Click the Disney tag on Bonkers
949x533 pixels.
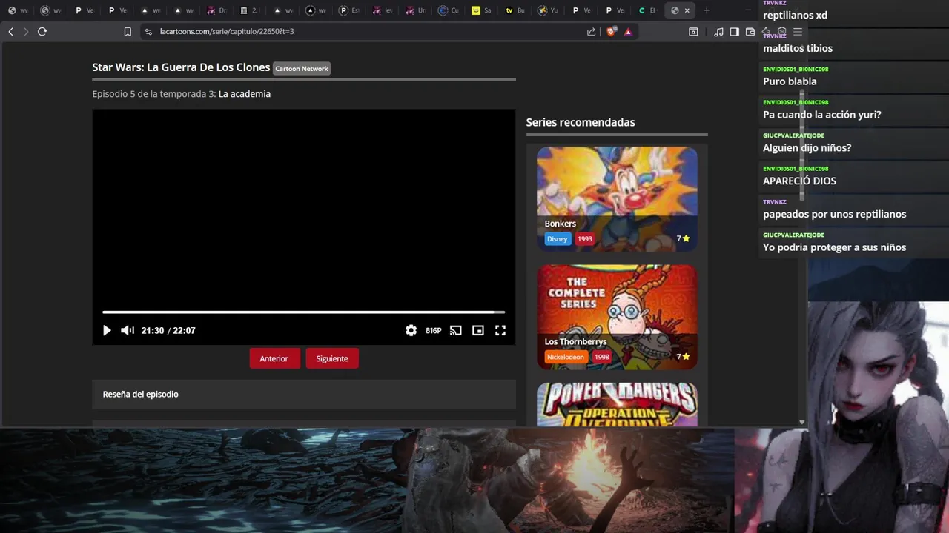tap(558, 239)
